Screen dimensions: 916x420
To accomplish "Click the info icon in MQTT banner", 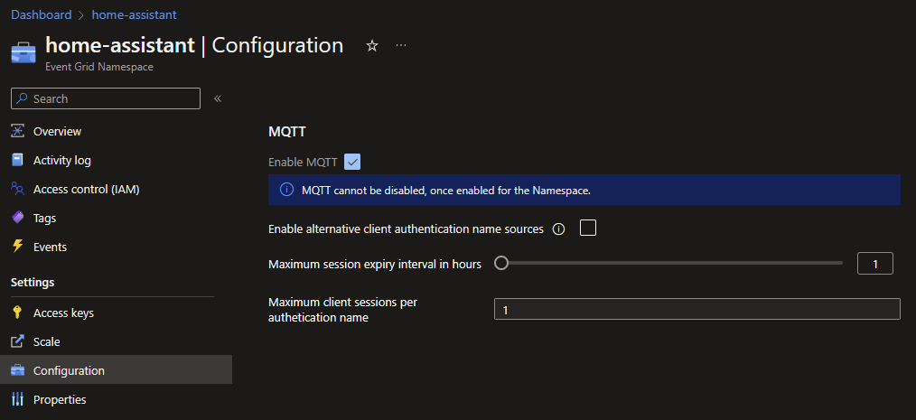I will click(x=286, y=190).
